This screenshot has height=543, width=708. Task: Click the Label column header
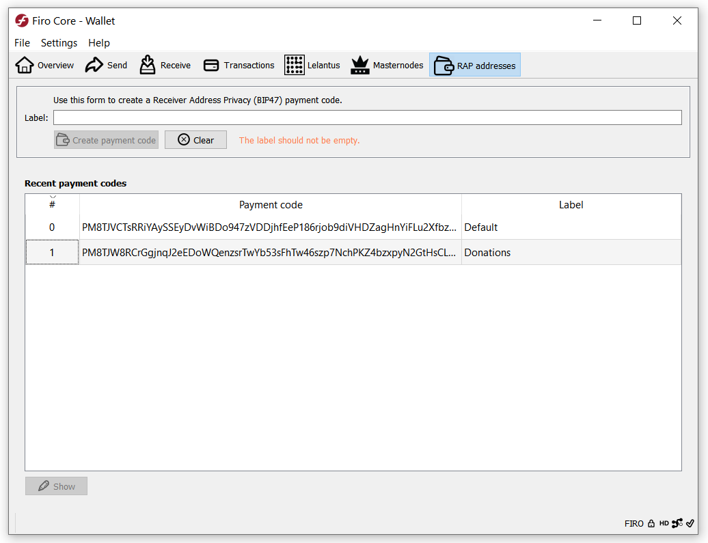click(571, 204)
